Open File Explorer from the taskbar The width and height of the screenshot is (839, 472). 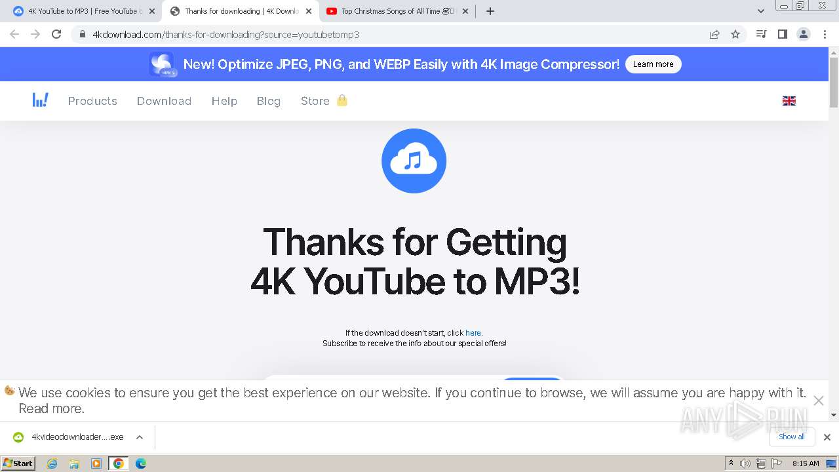pos(74,463)
